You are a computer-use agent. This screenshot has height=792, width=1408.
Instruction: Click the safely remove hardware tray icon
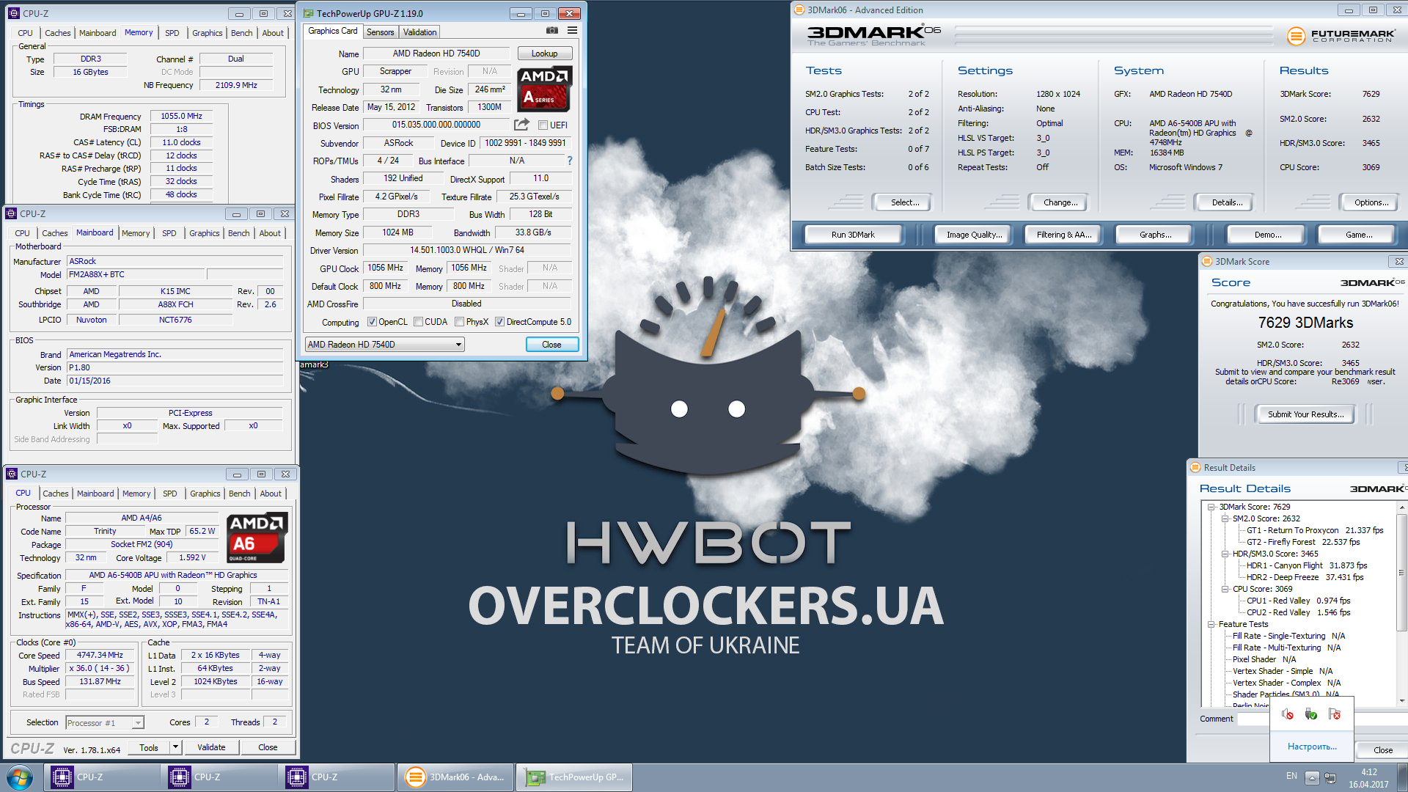1311,714
